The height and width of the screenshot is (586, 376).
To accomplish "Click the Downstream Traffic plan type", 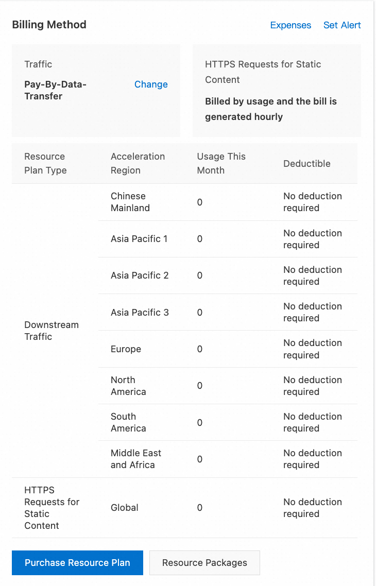I will tap(52, 331).
